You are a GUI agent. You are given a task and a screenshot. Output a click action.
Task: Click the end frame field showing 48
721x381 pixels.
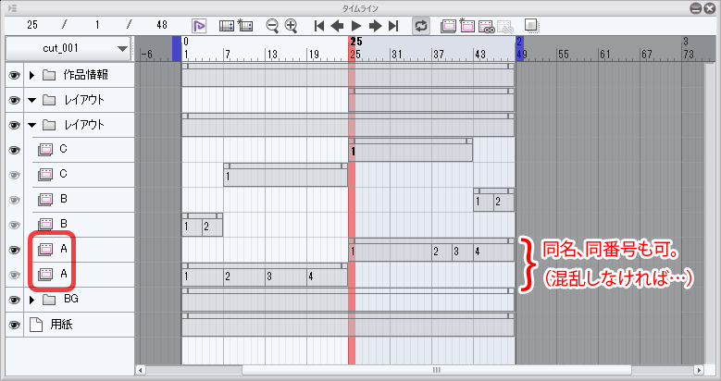162,25
